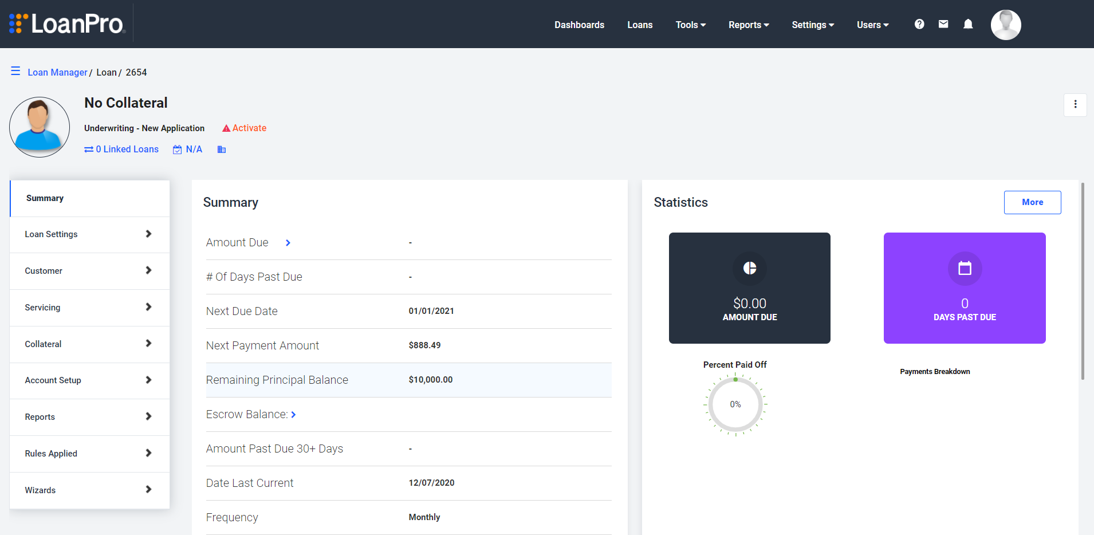The width and height of the screenshot is (1094, 535).
Task: Click the help question mark icon
Action: coord(919,24)
